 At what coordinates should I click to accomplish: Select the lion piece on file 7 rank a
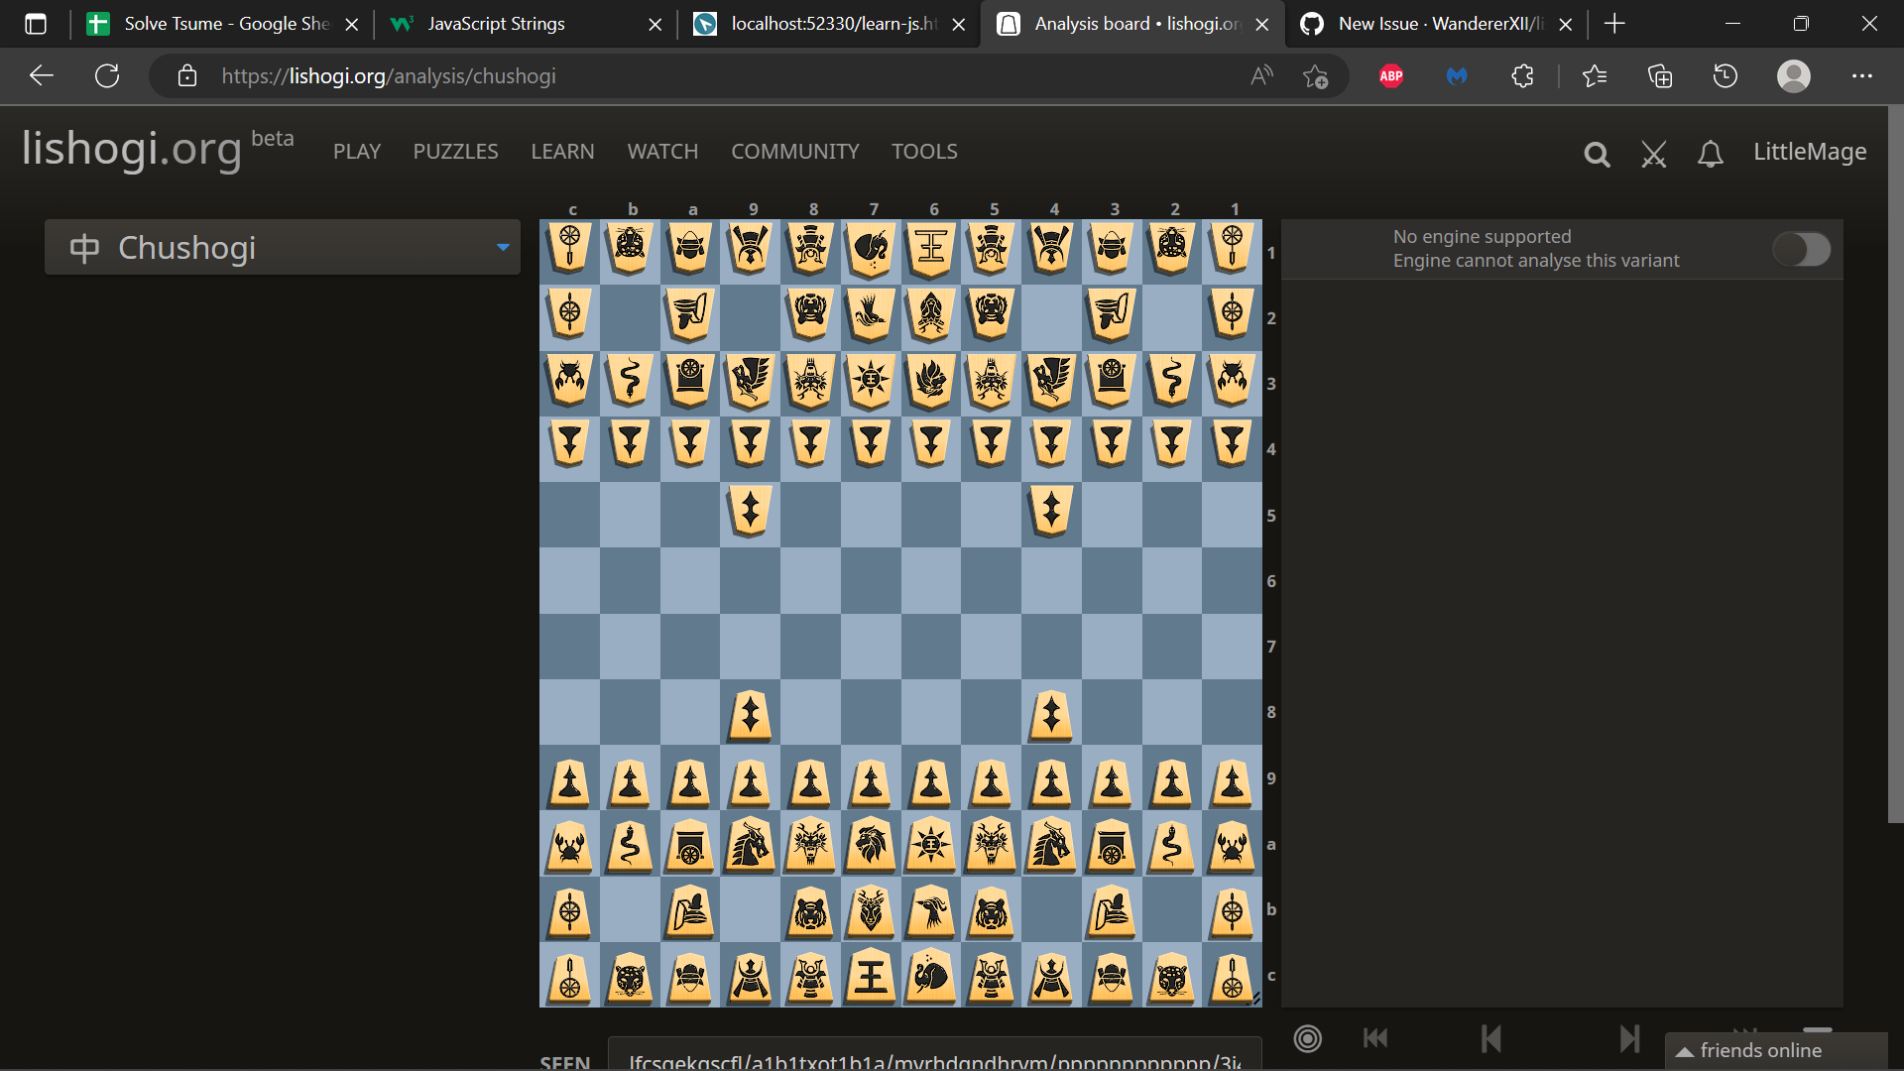click(871, 845)
